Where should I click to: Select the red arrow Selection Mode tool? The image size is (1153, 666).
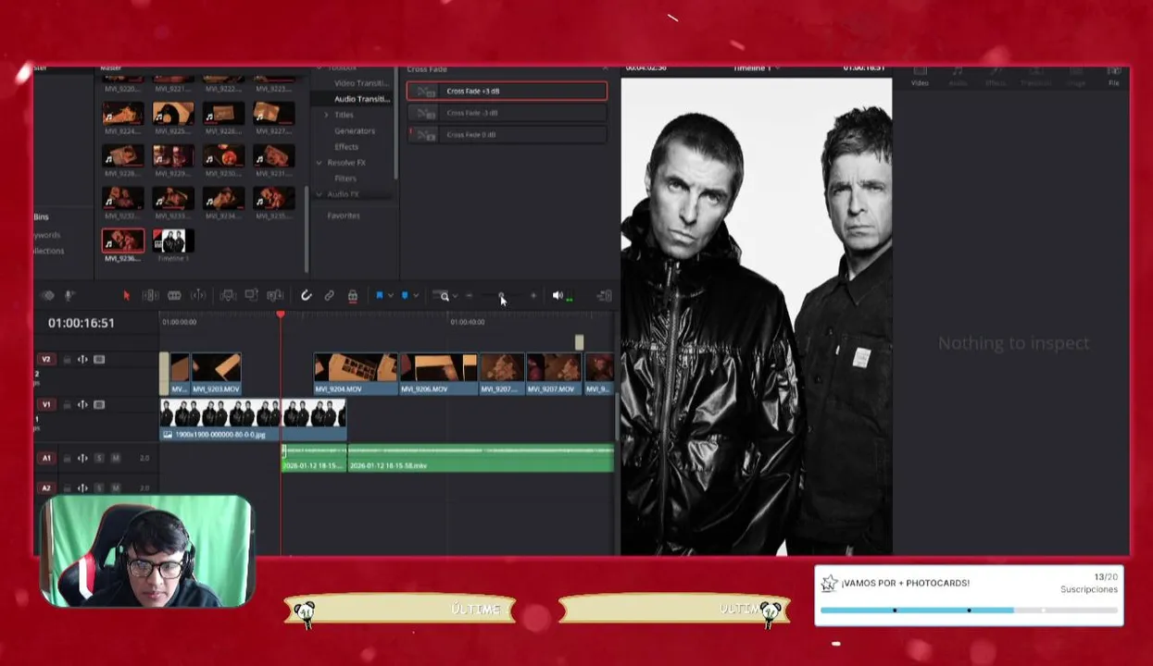tap(127, 296)
